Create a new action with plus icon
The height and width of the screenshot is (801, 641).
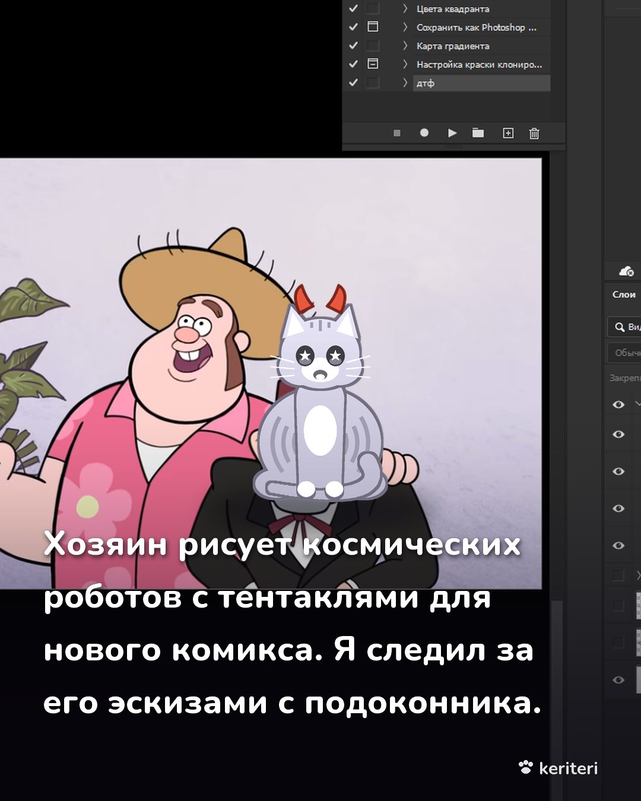508,133
